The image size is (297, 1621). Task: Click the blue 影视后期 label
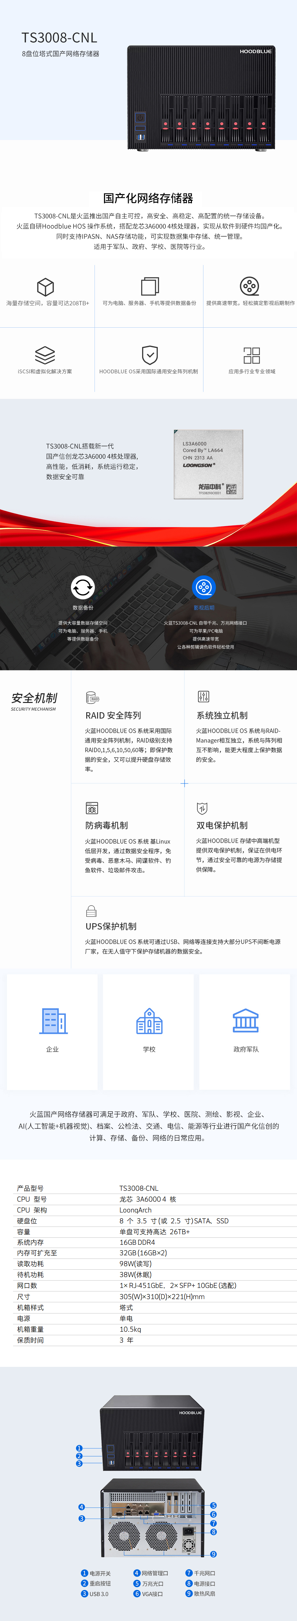coord(204,608)
